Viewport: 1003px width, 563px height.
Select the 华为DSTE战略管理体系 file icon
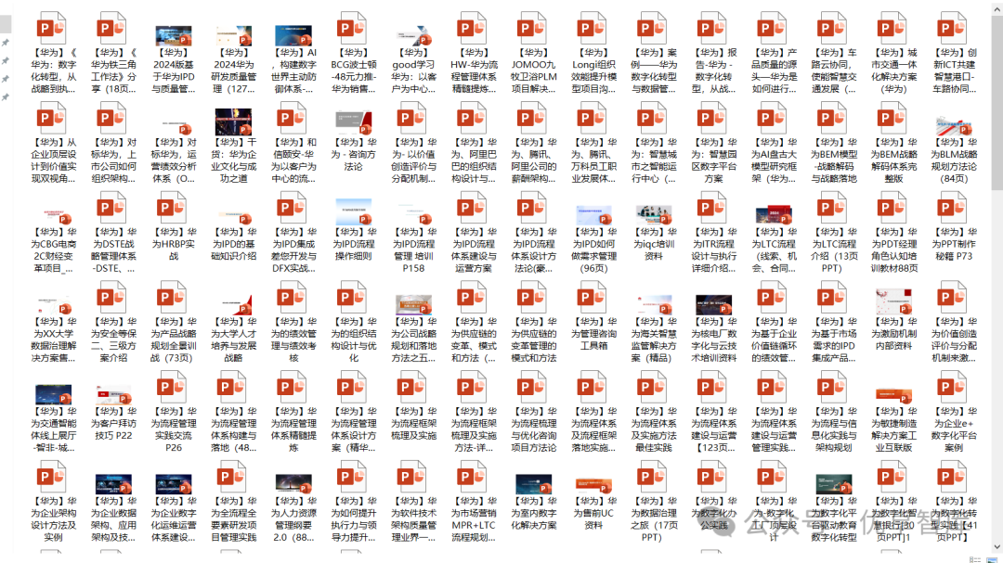(113, 209)
